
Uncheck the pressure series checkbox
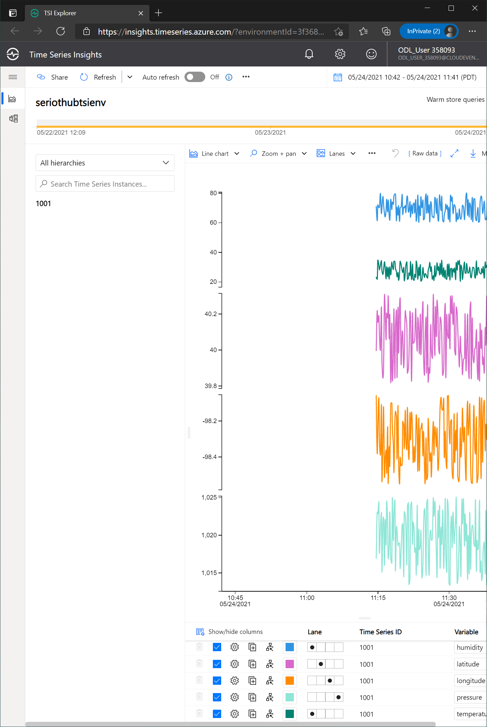[x=217, y=697]
